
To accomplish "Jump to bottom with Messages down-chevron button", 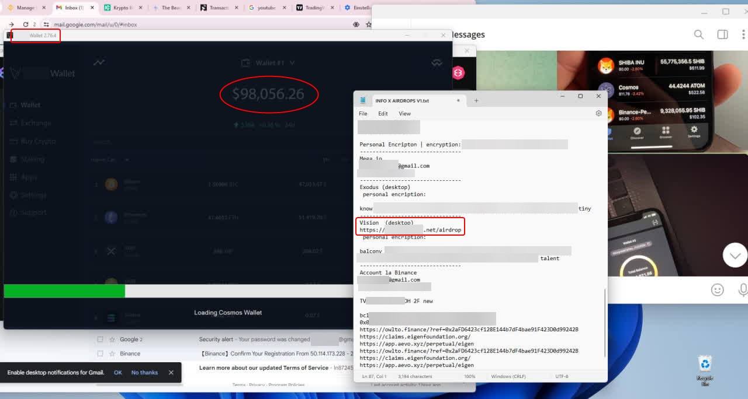I will [735, 255].
